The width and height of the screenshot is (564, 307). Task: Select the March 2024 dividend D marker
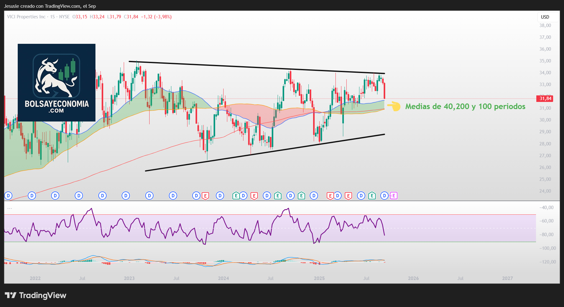click(243, 196)
